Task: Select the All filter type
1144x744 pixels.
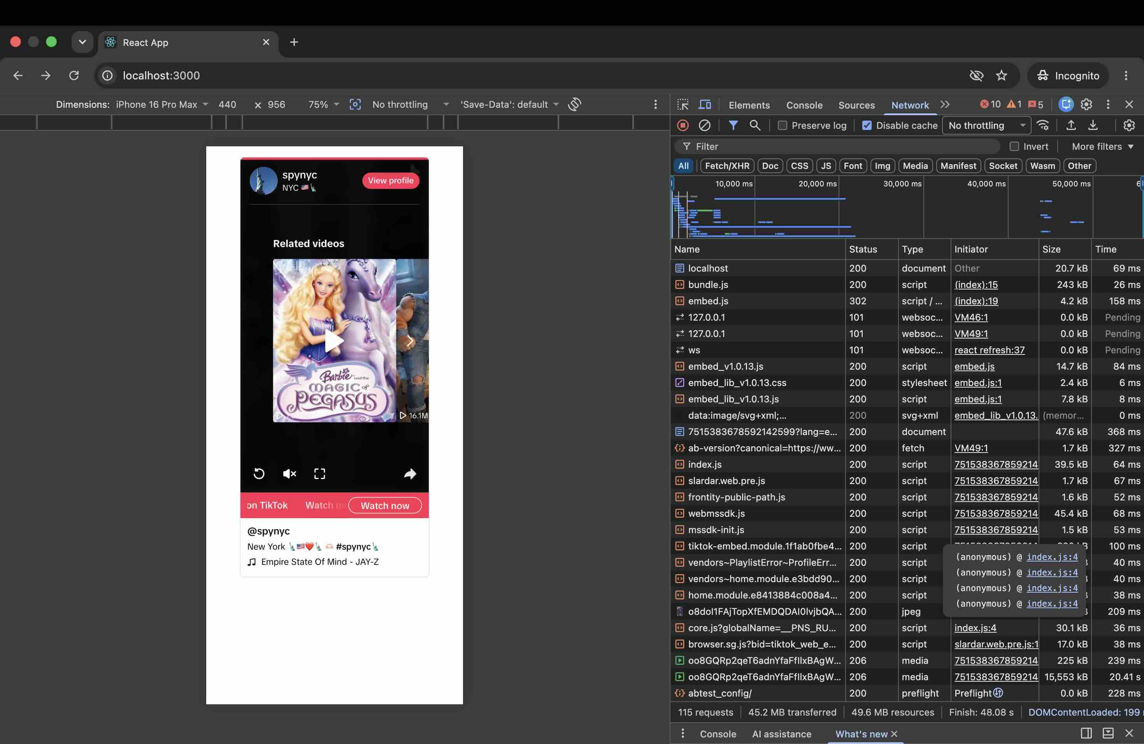Action: (683, 166)
